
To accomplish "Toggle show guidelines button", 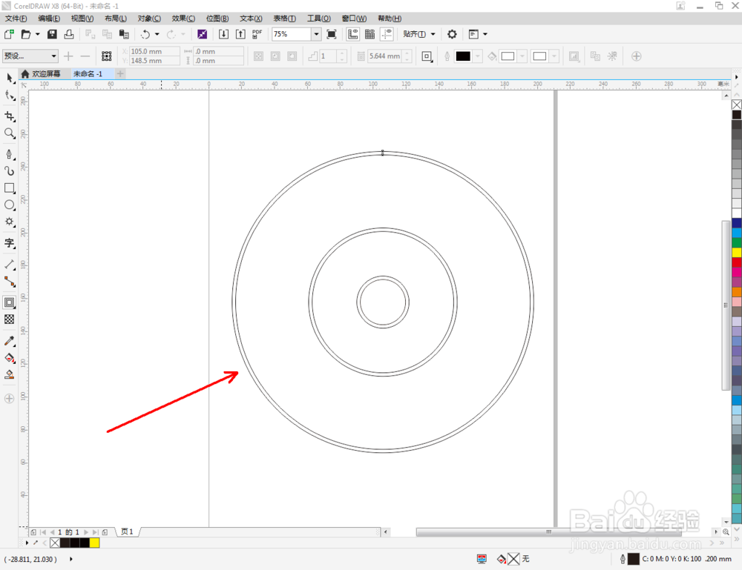I will [387, 34].
